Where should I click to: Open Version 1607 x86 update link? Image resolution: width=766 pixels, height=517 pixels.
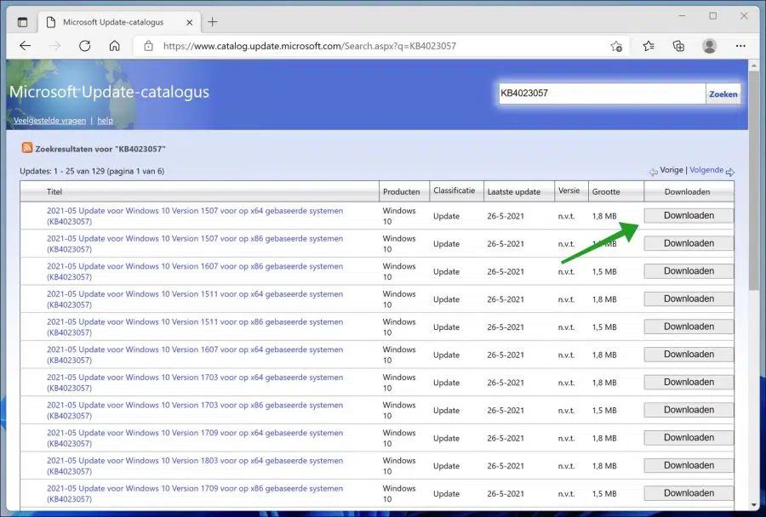click(x=195, y=271)
